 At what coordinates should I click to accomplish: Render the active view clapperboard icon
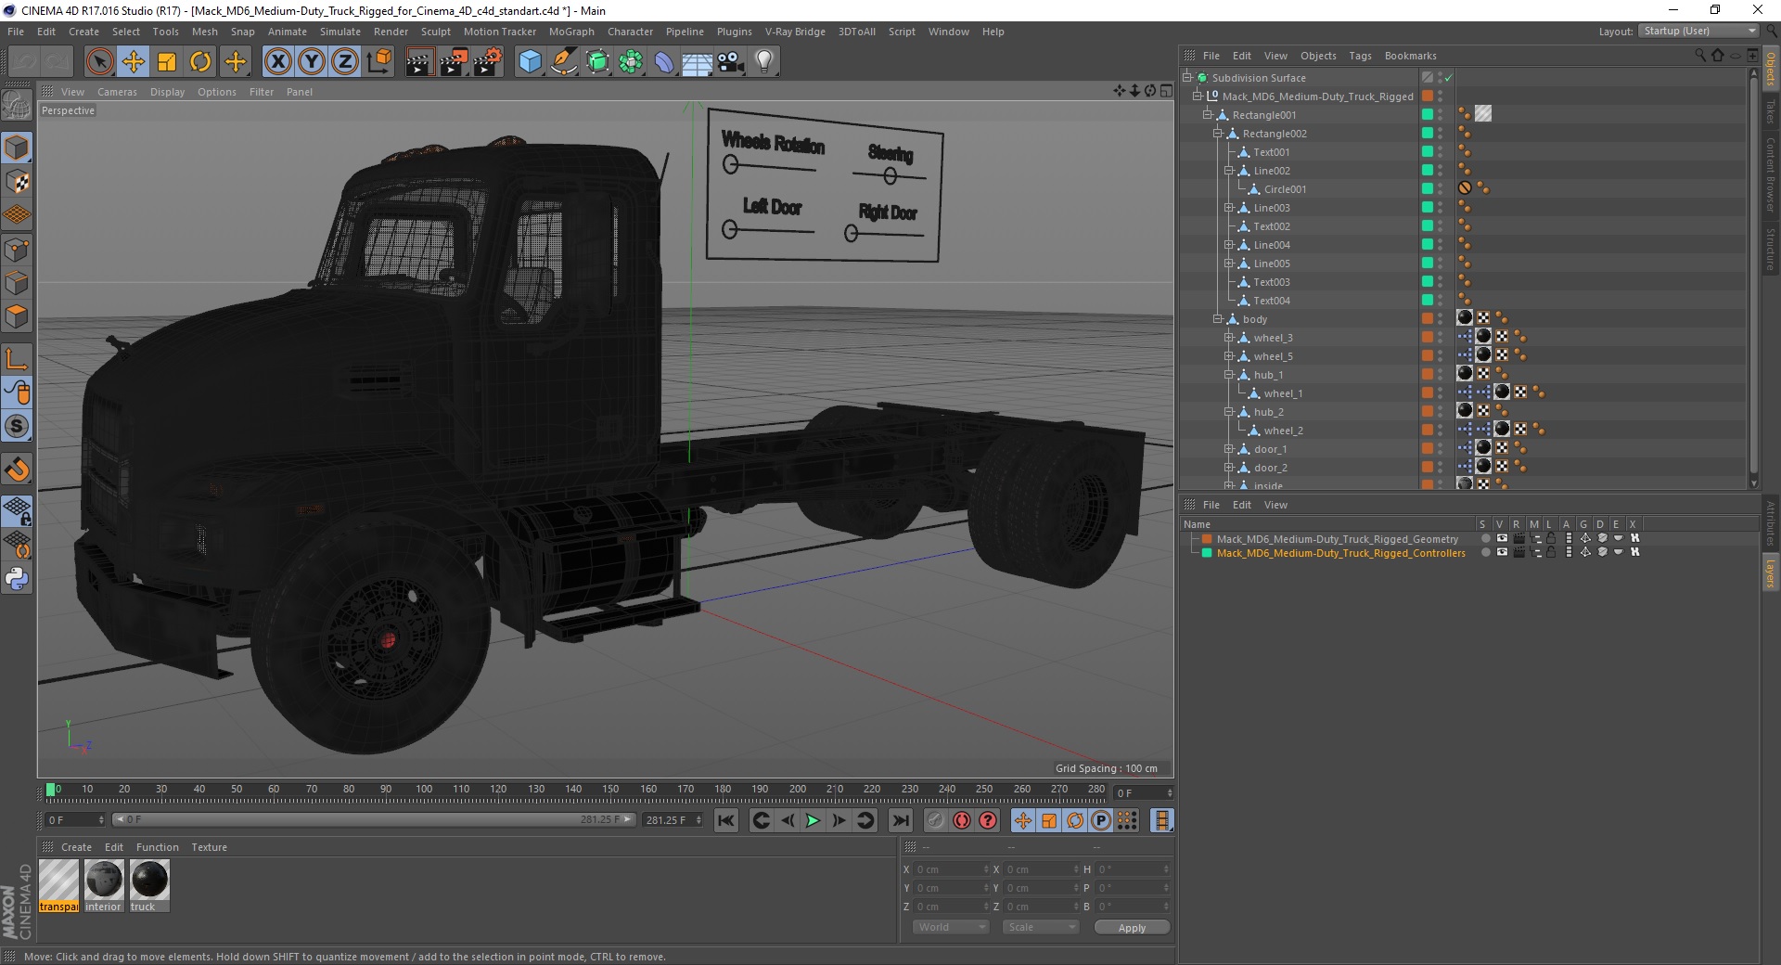point(419,62)
